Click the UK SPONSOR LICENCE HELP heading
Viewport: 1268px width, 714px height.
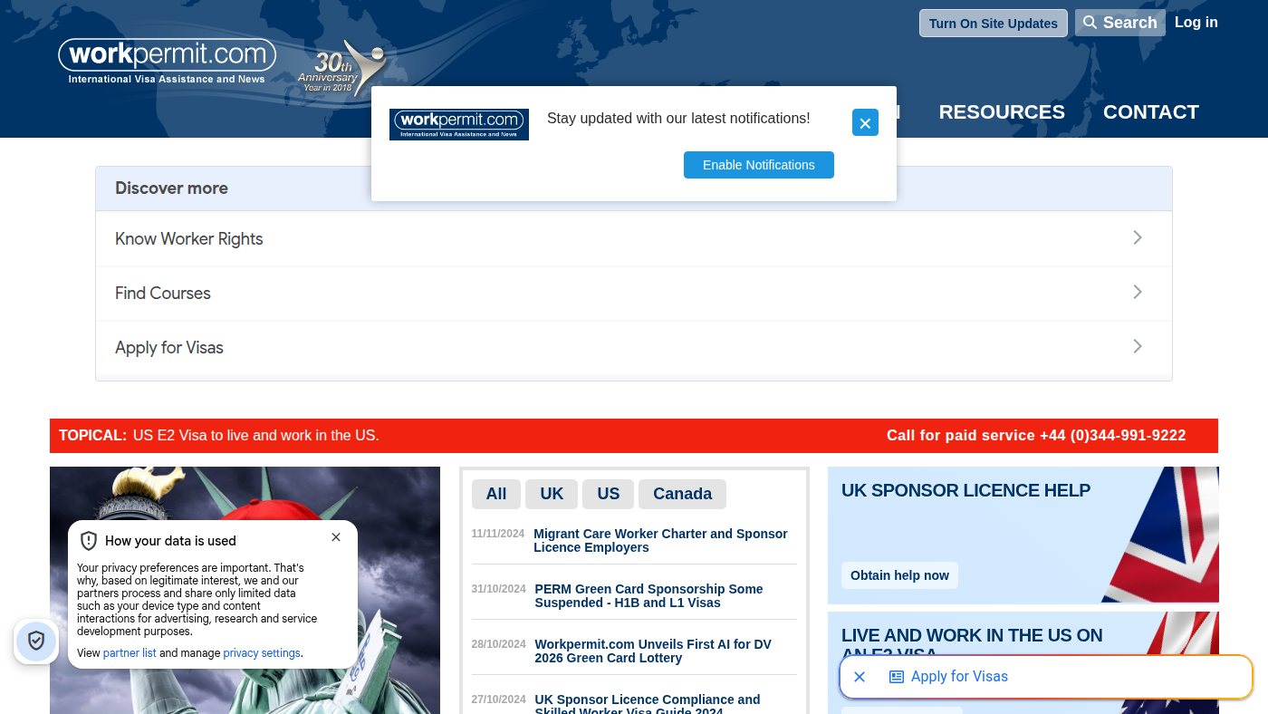pos(965,490)
